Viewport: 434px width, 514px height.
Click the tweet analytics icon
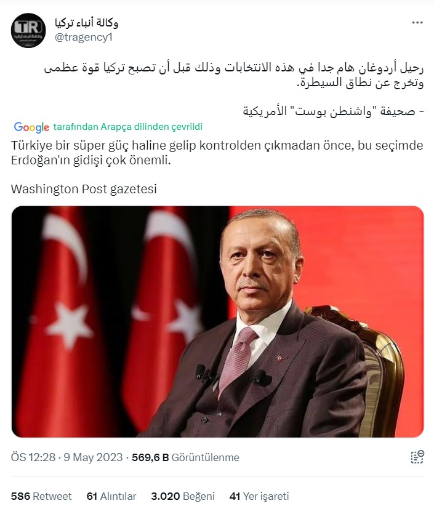[417, 457]
